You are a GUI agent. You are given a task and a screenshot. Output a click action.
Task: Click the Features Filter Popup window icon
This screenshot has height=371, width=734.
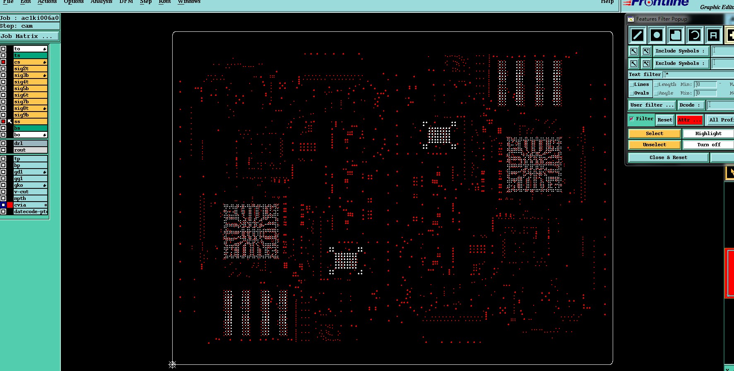pyautogui.click(x=631, y=19)
